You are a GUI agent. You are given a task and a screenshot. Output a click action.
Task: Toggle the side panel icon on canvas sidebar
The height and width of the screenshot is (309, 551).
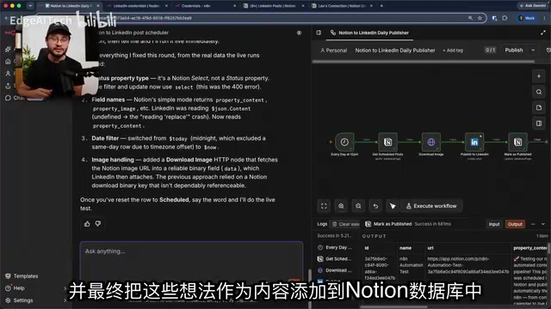(x=539, y=124)
